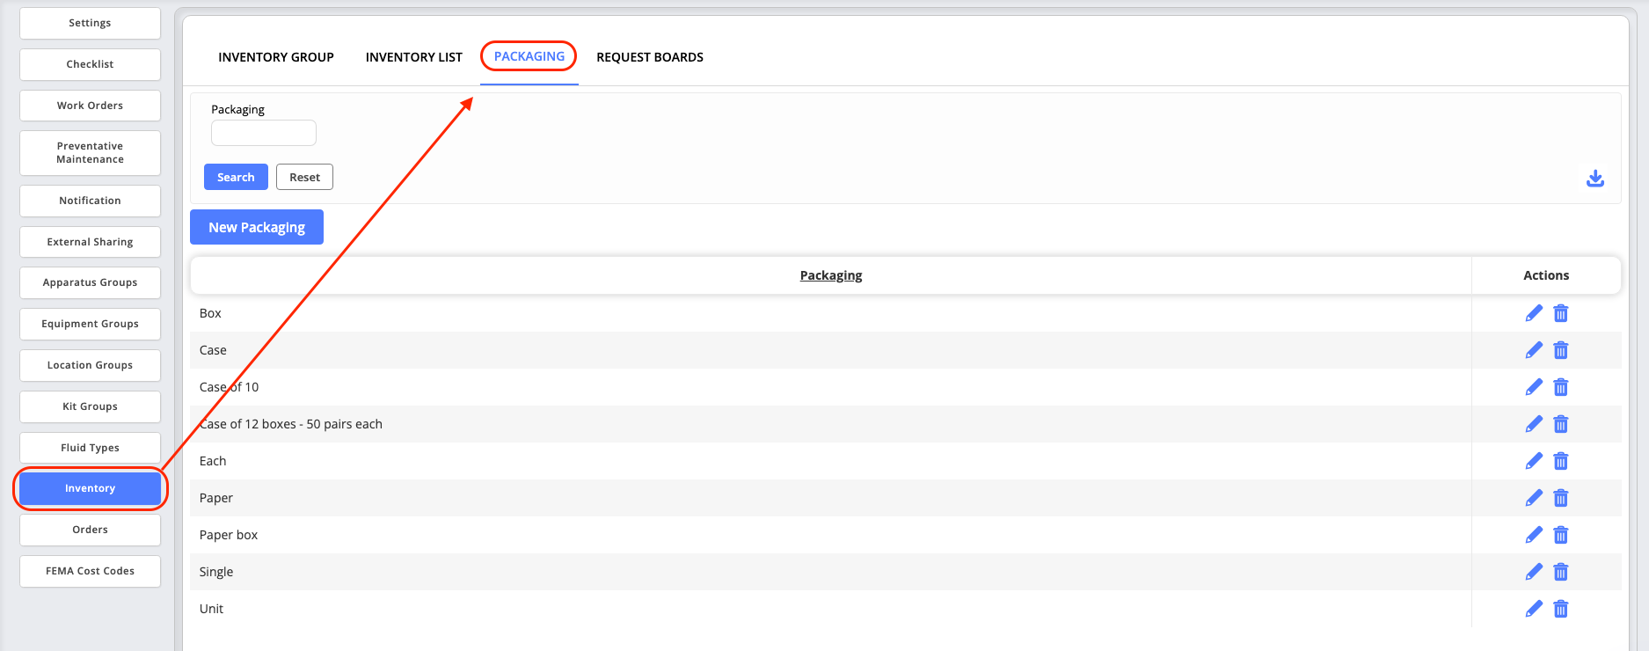Image resolution: width=1649 pixels, height=651 pixels.
Task: Edit the Paper box entry
Action: click(1534, 535)
